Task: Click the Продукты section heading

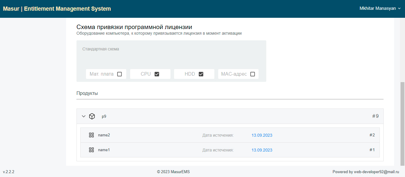Action: coord(87,93)
